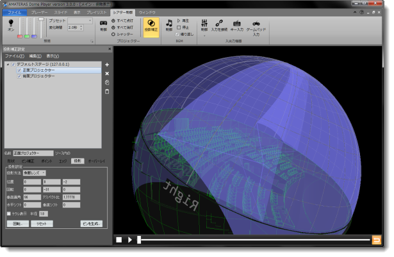The height and width of the screenshot is (257, 394).
Task: Collapse the デフォルトステージ tree node
Action: (7, 65)
